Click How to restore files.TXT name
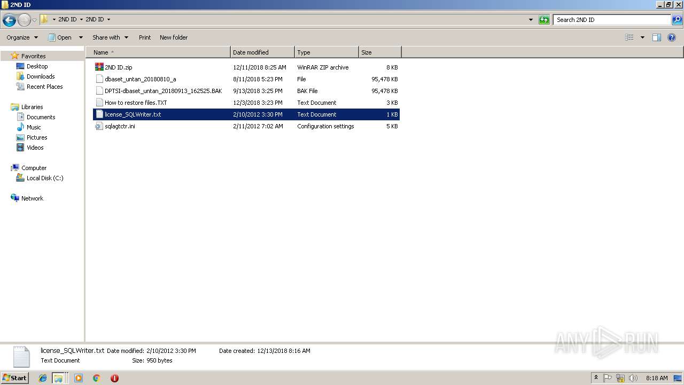The image size is (684, 385). tap(136, 103)
